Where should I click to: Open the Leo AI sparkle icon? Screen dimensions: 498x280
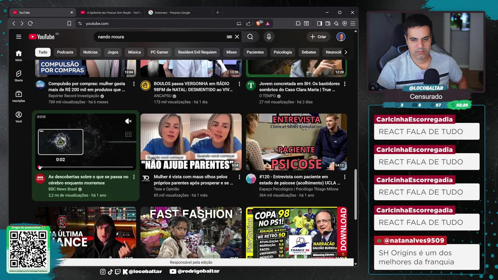[x=336, y=23]
